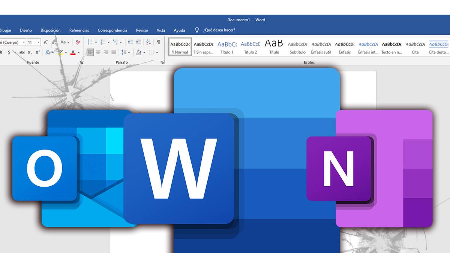Choose the Cita style

click(x=415, y=47)
